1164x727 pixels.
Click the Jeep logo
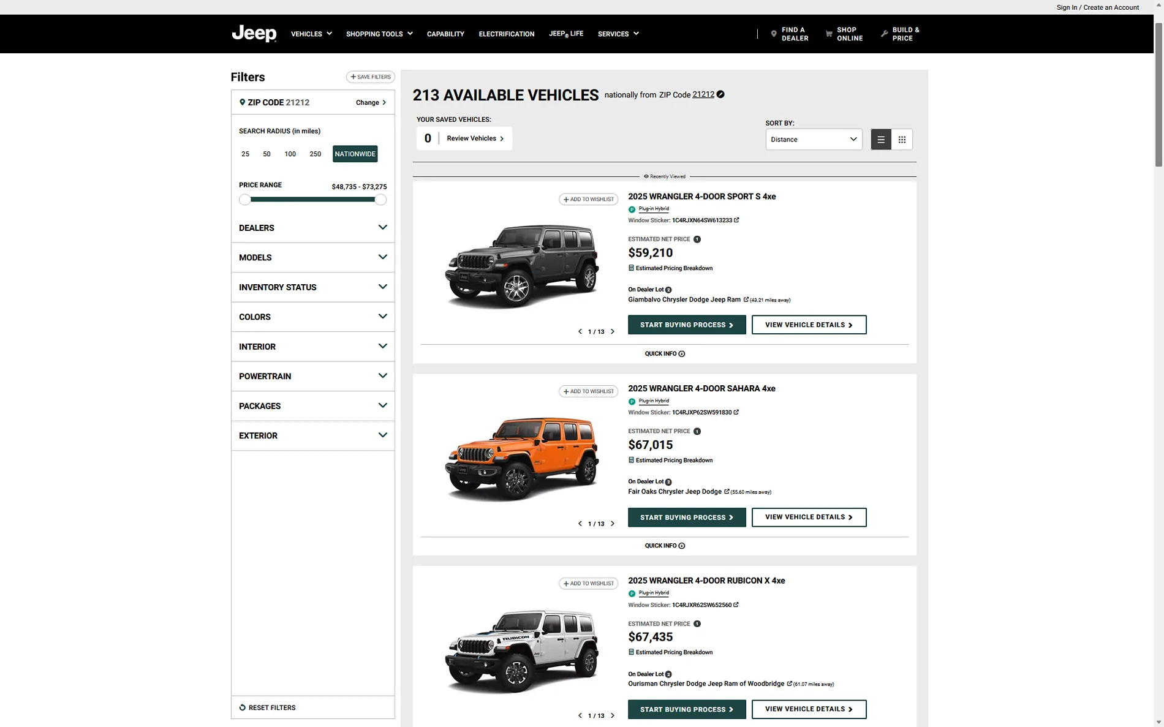[254, 33]
